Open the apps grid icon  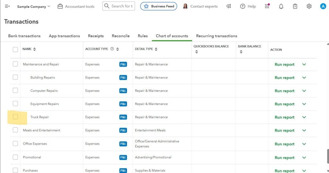click(267, 6)
